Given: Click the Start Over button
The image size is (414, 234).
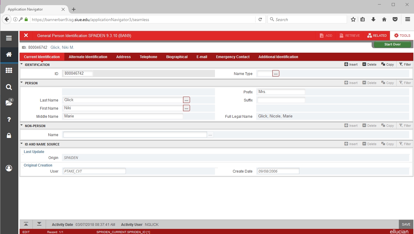Looking at the screenshot, I should click(x=392, y=45).
